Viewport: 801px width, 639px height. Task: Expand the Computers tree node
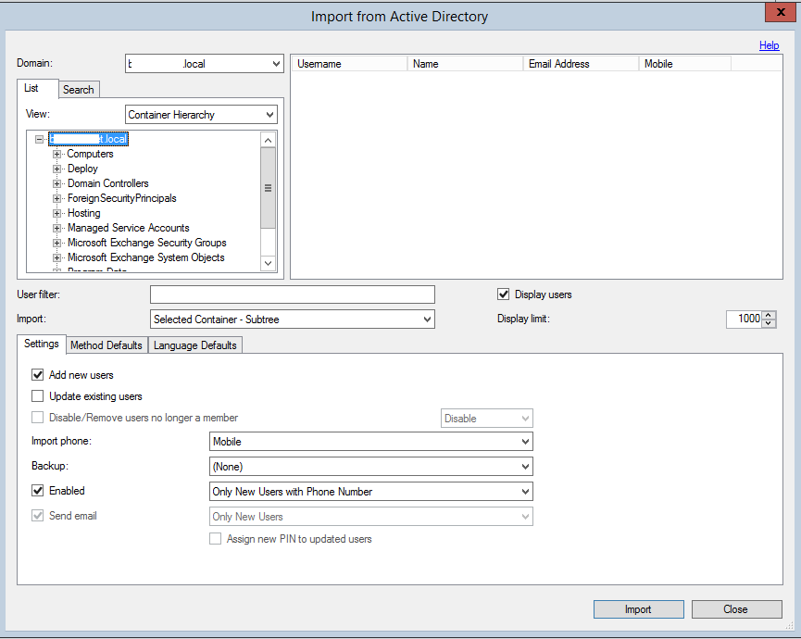click(x=57, y=154)
